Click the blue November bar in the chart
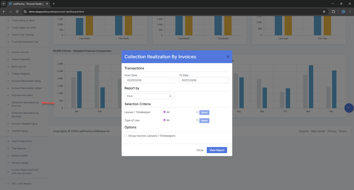 (311, 86)
